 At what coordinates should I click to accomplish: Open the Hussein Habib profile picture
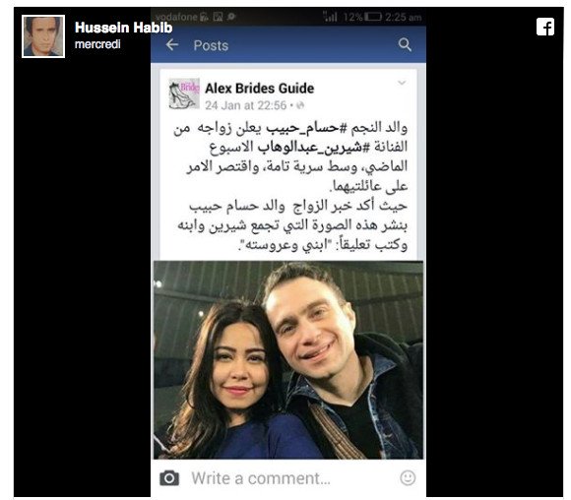click(x=43, y=36)
